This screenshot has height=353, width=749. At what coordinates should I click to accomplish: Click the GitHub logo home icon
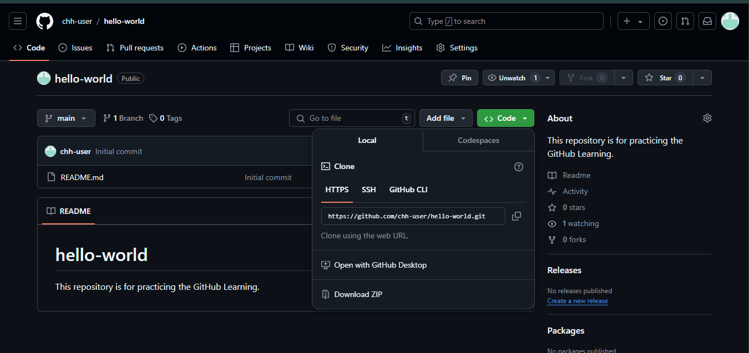[44, 22]
